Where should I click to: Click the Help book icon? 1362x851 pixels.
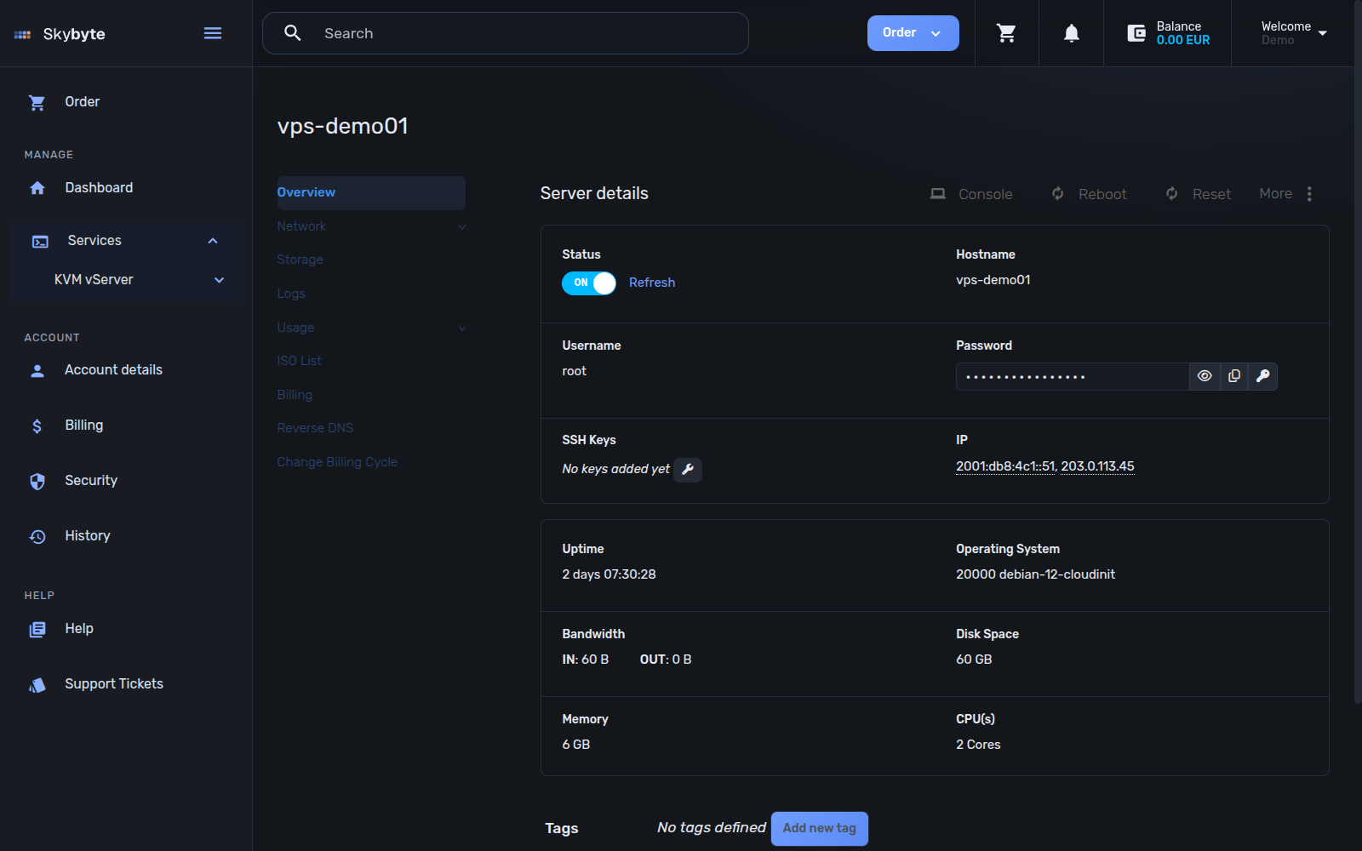pyautogui.click(x=37, y=629)
